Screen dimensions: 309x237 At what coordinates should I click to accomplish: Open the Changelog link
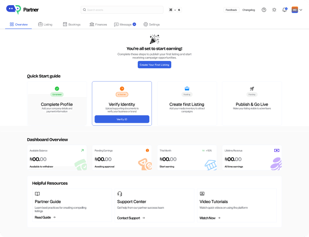click(x=248, y=10)
